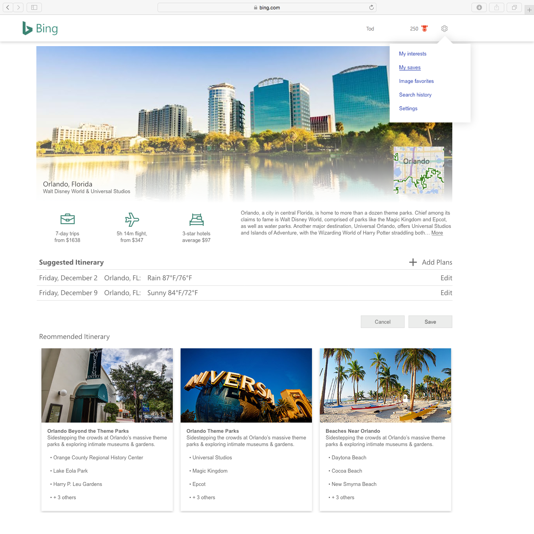The image size is (534, 534).
Task: Click the Bing logo
Action: pyautogui.click(x=40, y=28)
